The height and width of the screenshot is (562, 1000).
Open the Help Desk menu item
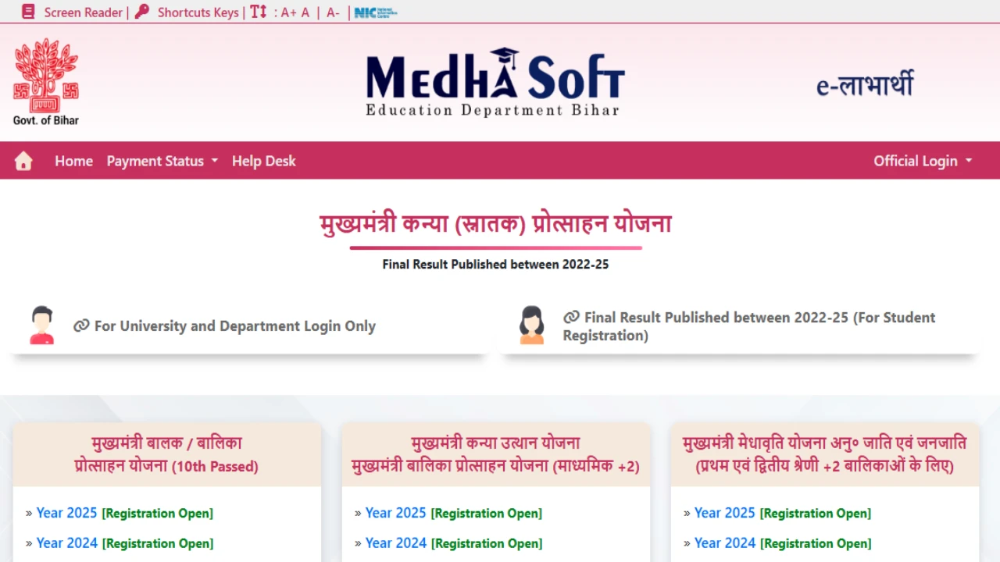coord(264,161)
